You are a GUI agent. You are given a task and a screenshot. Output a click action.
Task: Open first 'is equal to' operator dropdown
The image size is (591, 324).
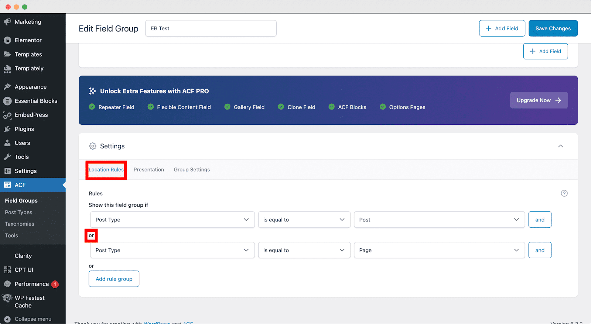click(304, 220)
